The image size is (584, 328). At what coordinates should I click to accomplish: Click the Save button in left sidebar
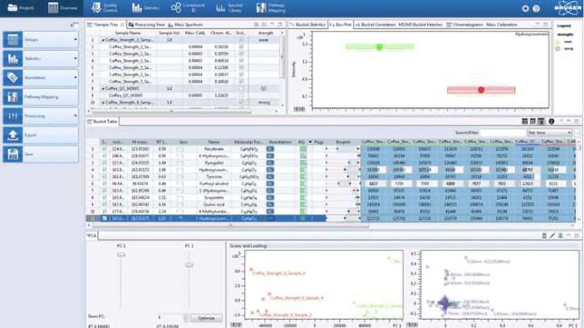tap(41, 154)
